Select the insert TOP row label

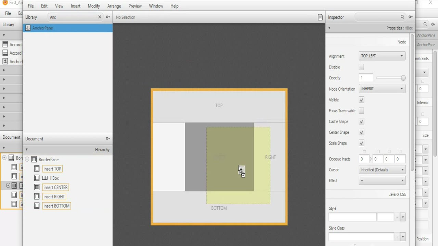point(52,169)
